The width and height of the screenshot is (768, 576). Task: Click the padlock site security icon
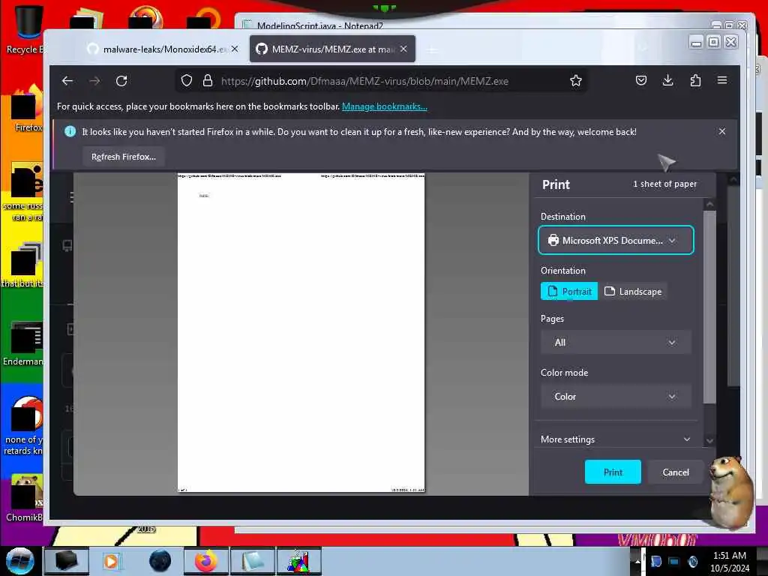(x=208, y=81)
